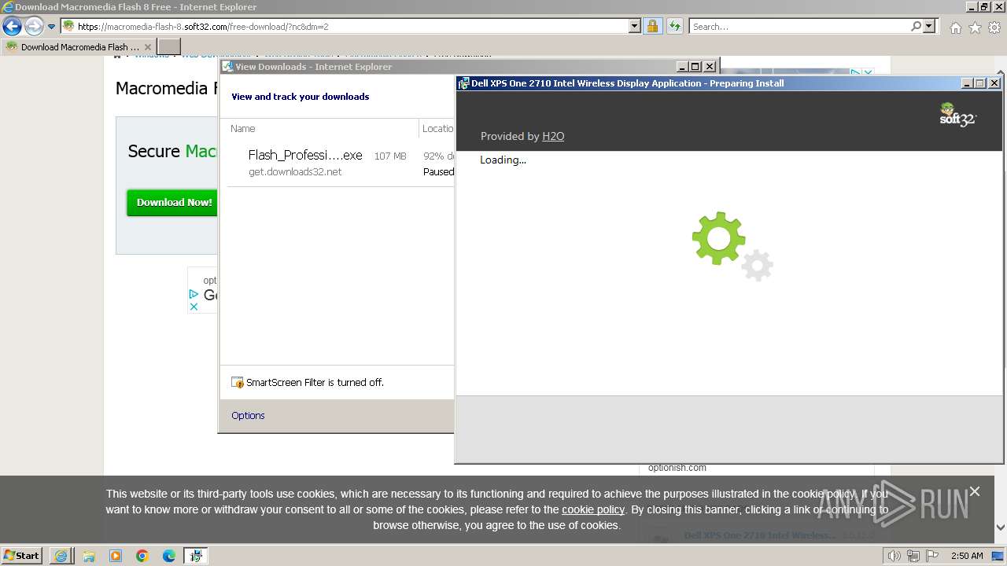The height and width of the screenshot is (566, 1007).
Task: Click get.downloads32.net source text
Action: pyautogui.click(x=295, y=171)
